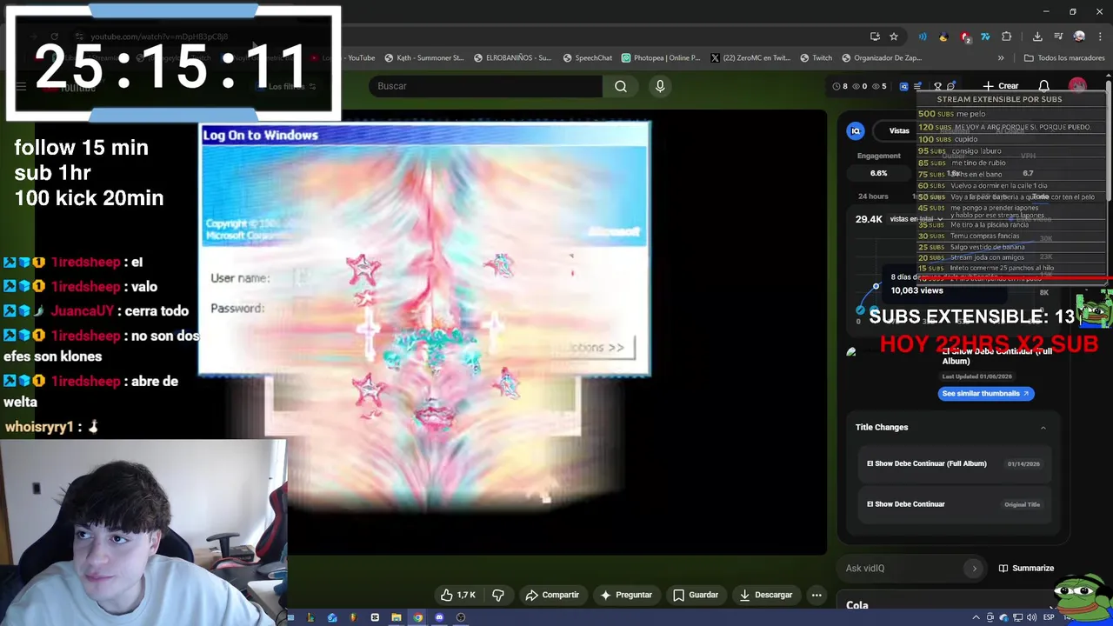Open the extension with red badge 2
The image size is (1113, 626).
pyautogui.click(x=965, y=37)
